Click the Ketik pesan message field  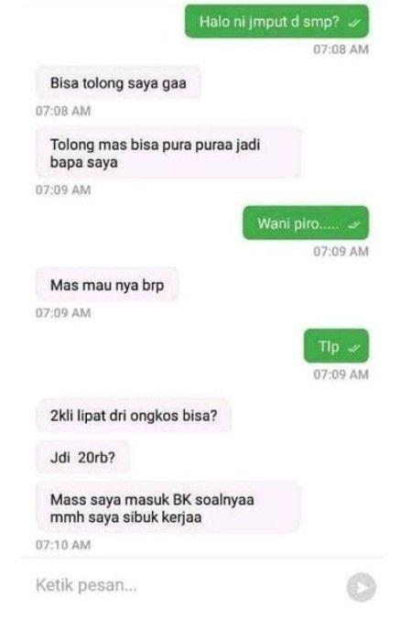[186, 585]
